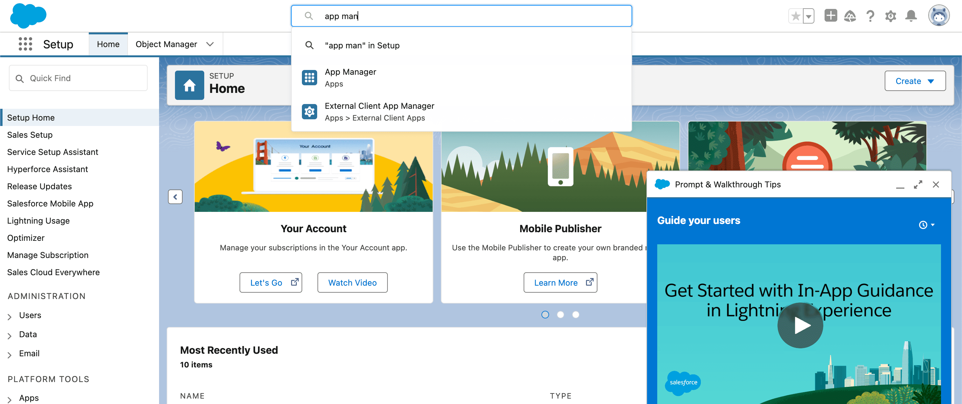Open the Setup gear menu

891,16
